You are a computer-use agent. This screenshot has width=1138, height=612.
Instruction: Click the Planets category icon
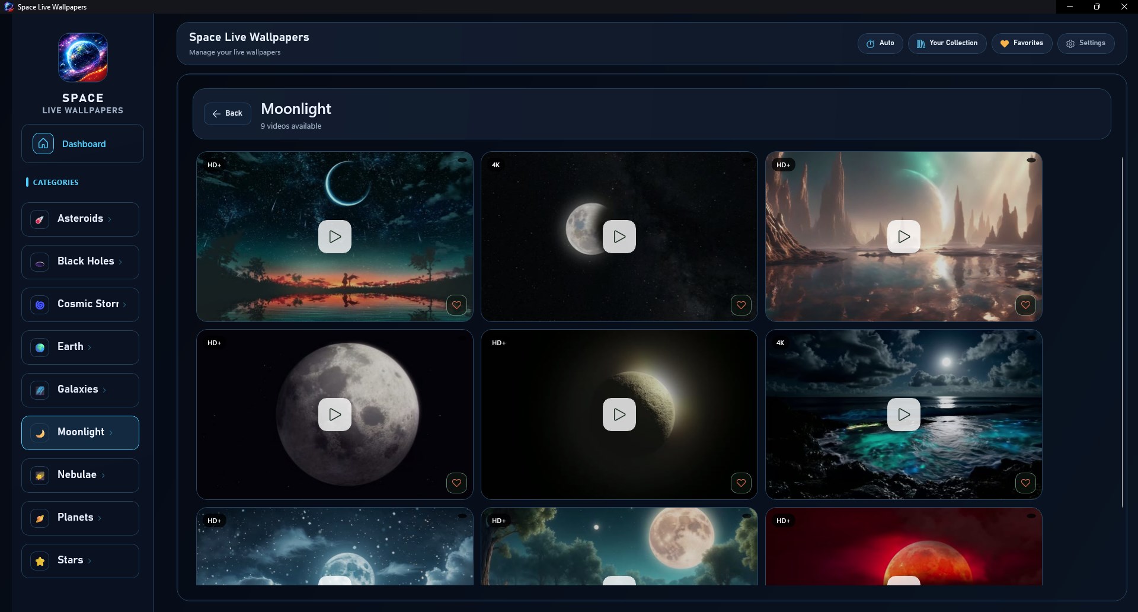(x=40, y=518)
